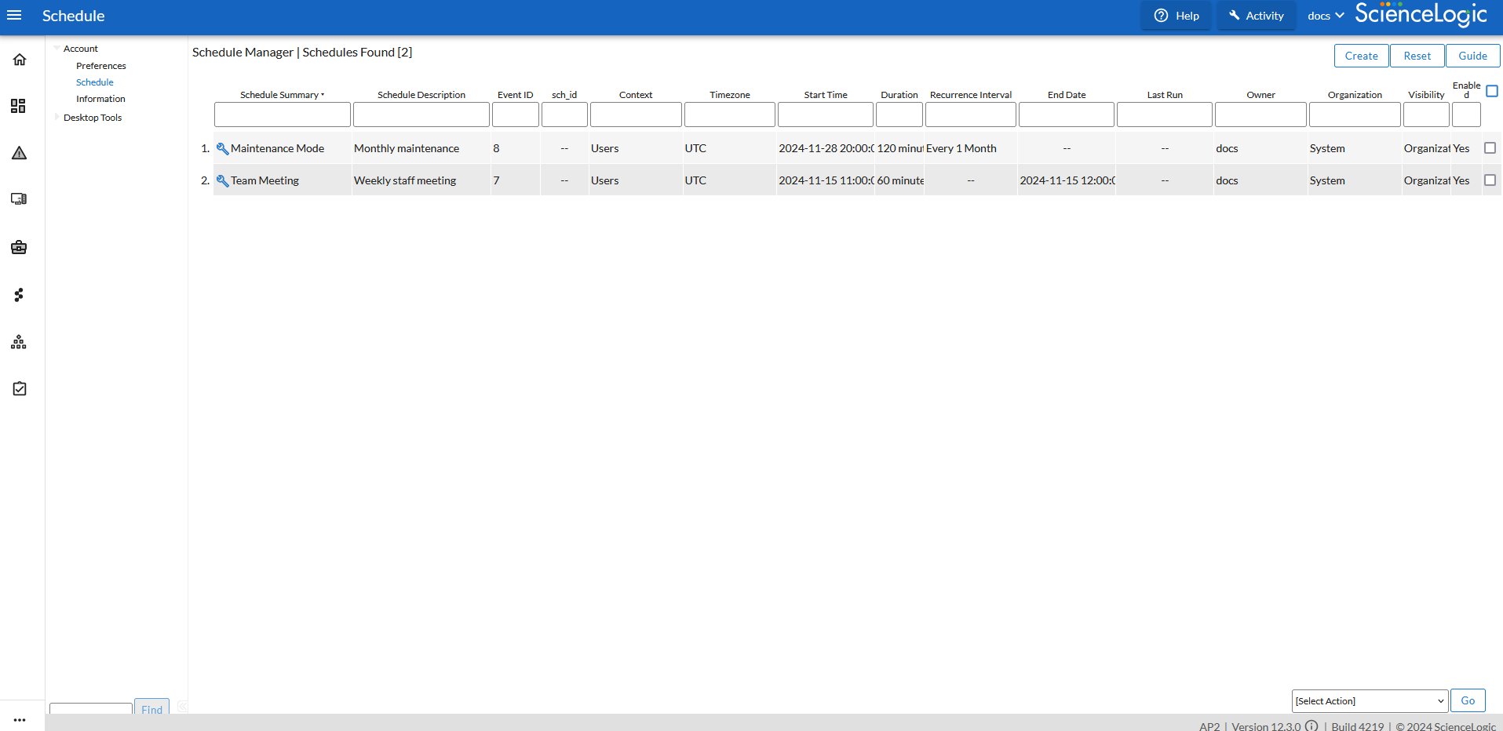Viewport: 1503px width, 731px height.
Task: Click the briefcase icon in sidebar
Action: (x=19, y=248)
